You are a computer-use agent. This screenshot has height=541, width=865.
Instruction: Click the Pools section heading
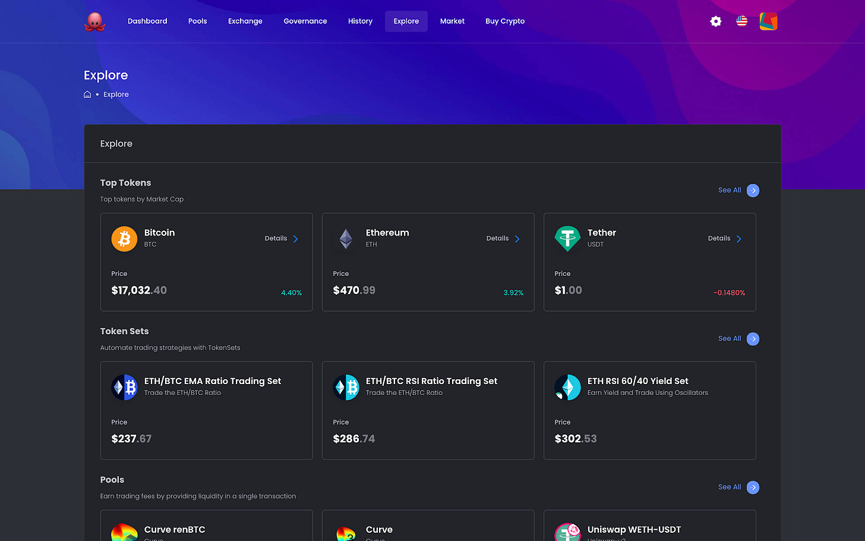point(112,480)
